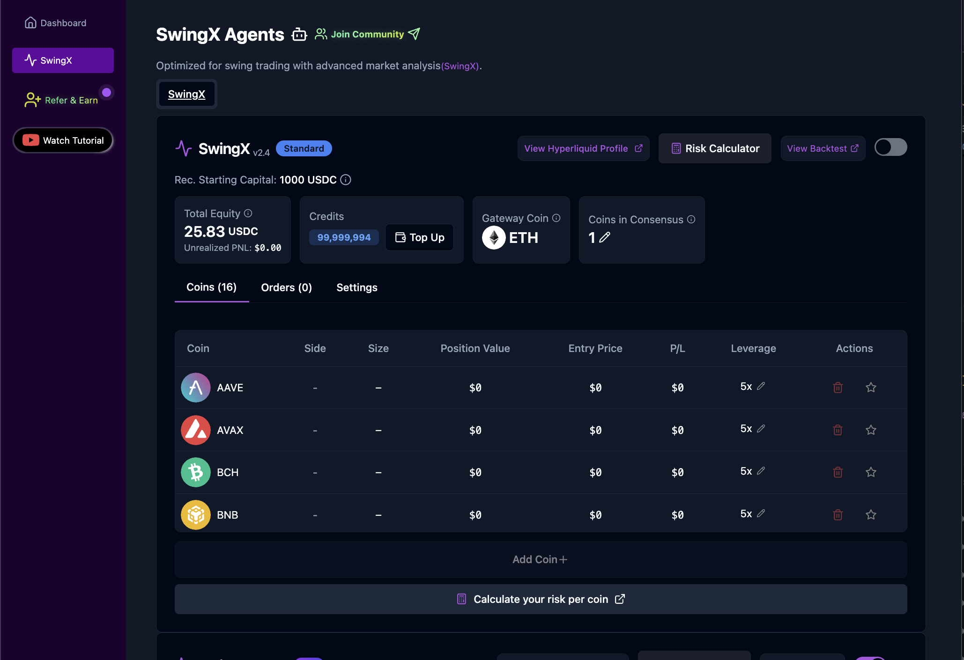Click Add Coin below the coin list
This screenshot has width=964, height=660.
pyautogui.click(x=540, y=559)
